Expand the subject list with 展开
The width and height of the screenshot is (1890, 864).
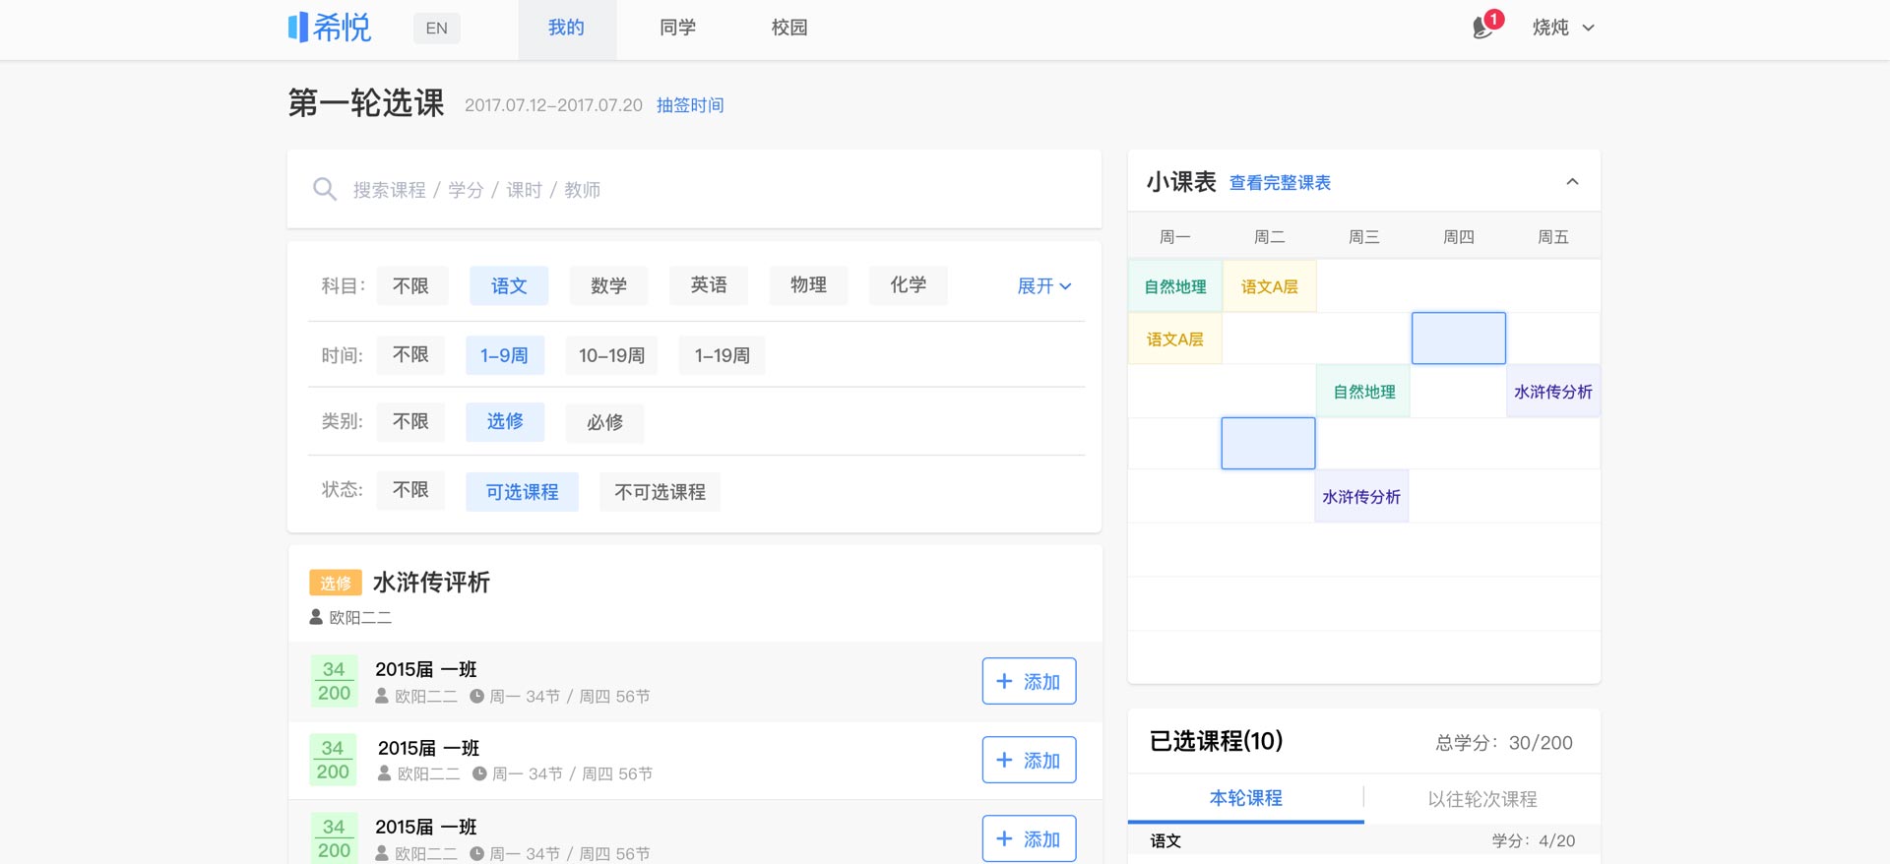pos(1043,285)
